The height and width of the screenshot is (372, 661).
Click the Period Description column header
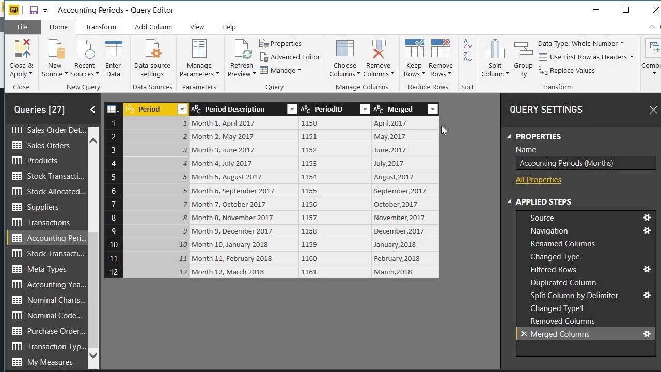234,109
